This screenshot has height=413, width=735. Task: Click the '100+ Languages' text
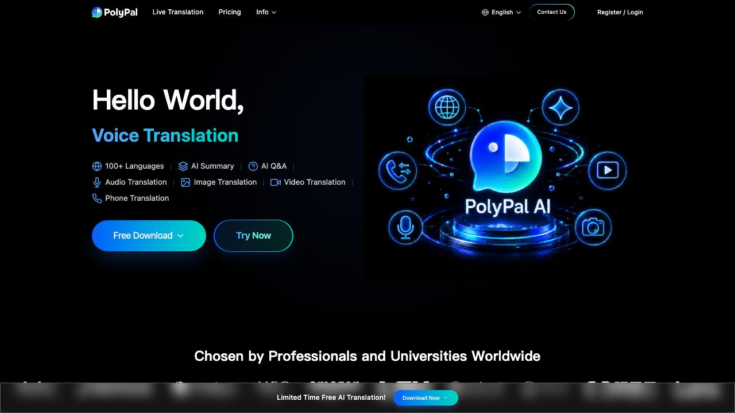[x=134, y=166]
